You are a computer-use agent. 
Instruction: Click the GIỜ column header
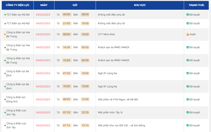75,5
